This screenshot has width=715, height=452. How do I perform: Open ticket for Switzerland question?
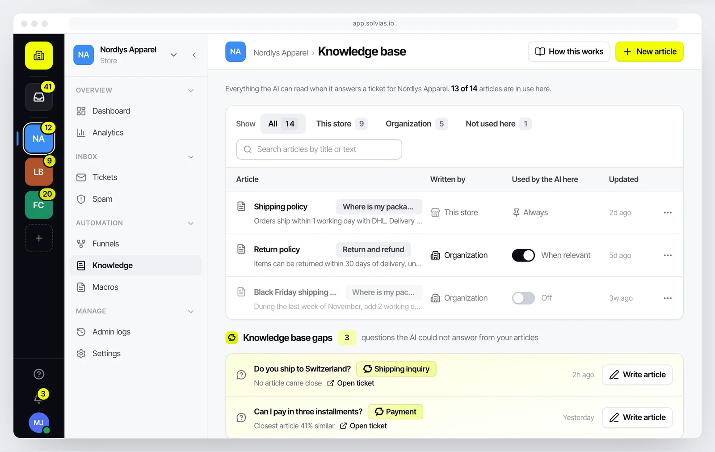pos(351,383)
